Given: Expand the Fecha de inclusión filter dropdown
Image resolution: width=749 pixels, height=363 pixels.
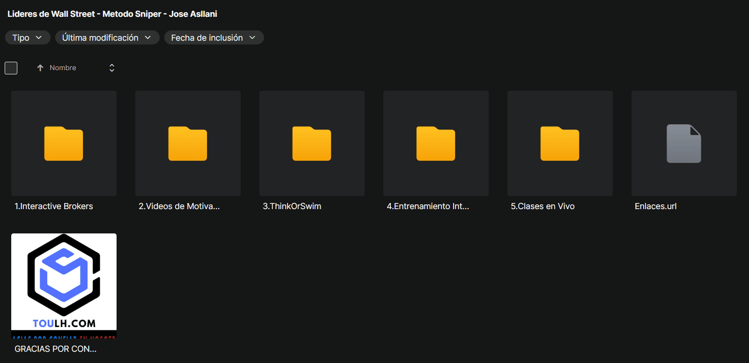Looking at the screenshot, I should coord(213,37).
